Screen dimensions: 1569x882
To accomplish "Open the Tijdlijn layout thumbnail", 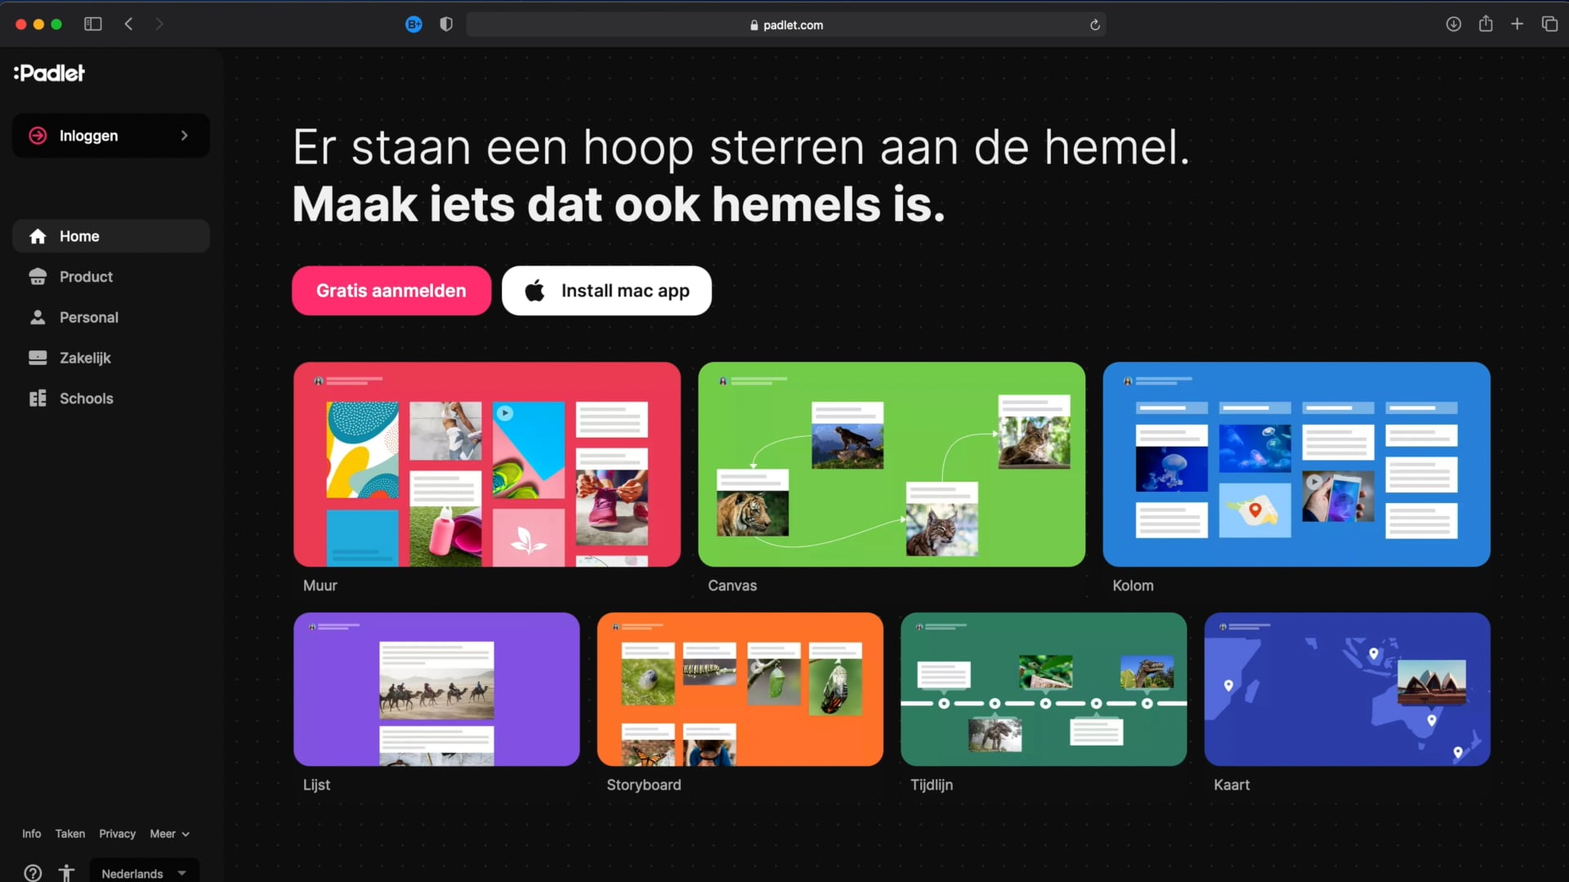I will pyautogui.click(x=1044, y=689).
